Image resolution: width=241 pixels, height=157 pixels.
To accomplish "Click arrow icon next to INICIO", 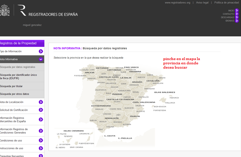I will (237, 10).
